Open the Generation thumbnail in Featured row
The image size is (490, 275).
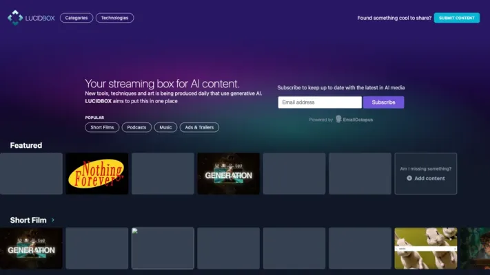[228, 174]
